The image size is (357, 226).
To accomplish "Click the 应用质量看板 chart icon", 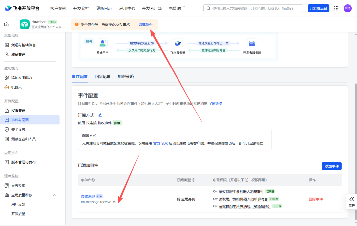I will click(7, 195).
